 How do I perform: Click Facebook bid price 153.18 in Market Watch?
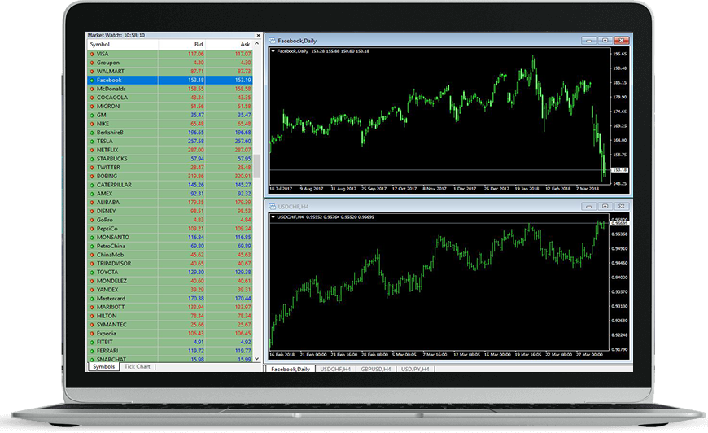tap(195, 80)
